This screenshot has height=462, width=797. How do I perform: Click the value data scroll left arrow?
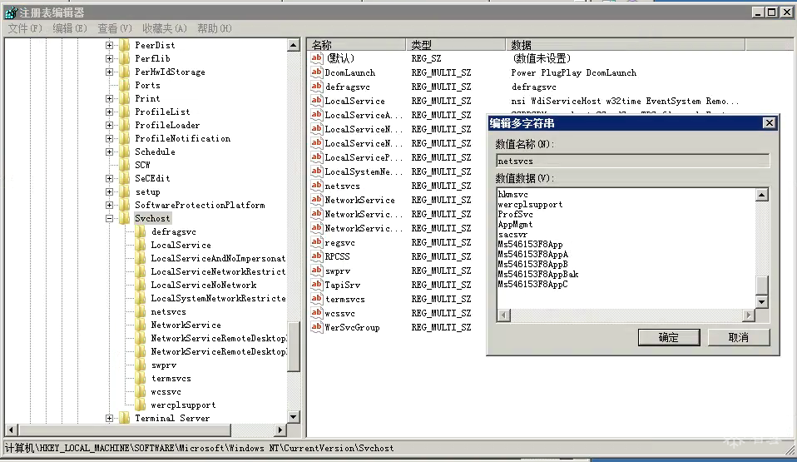pyautogui.click(x=503, y=315)
